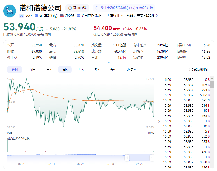This screenshot has width=217, height=171.
Task: Click the trade row with volume 3058
Action: (x=186, y=162)
